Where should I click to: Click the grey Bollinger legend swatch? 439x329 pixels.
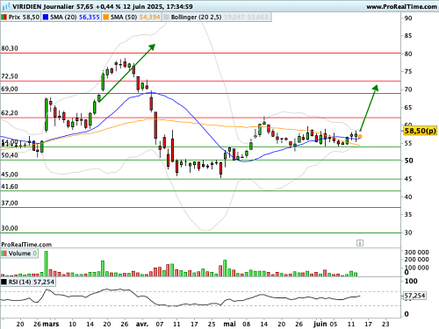166,18
